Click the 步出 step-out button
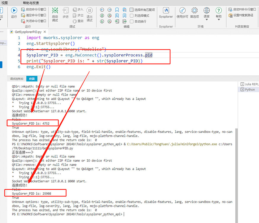This screenshot has height=223, width=259. point(78,15)
